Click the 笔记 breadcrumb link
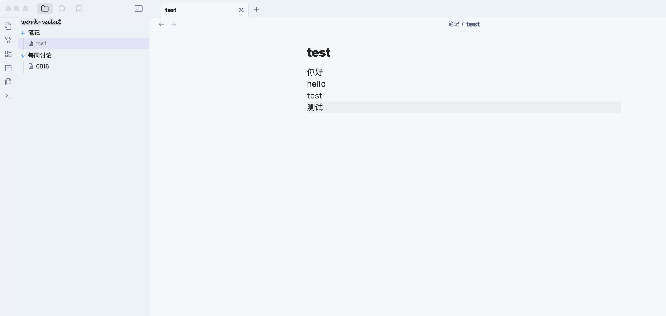The width and height of the screenshot is (666, 316). tap(454, 24)
